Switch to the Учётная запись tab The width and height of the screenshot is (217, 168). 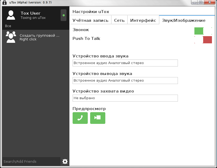[x=90, y=20]
